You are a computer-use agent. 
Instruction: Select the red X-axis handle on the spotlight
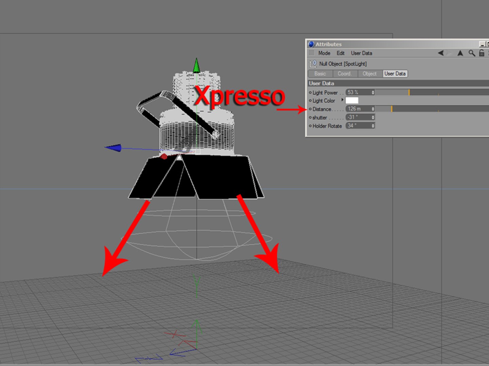[x=164, y=156]
